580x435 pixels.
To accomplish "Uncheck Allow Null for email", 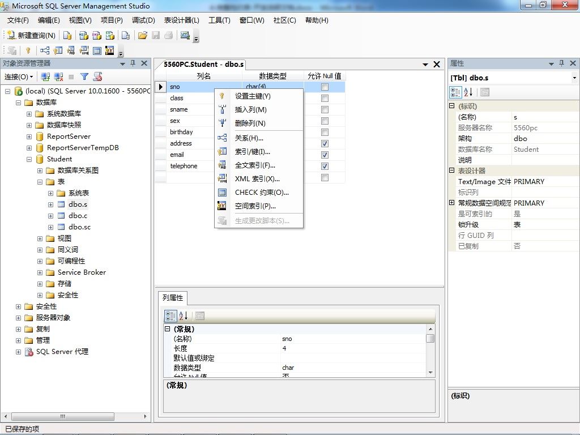I will (325, 155).
